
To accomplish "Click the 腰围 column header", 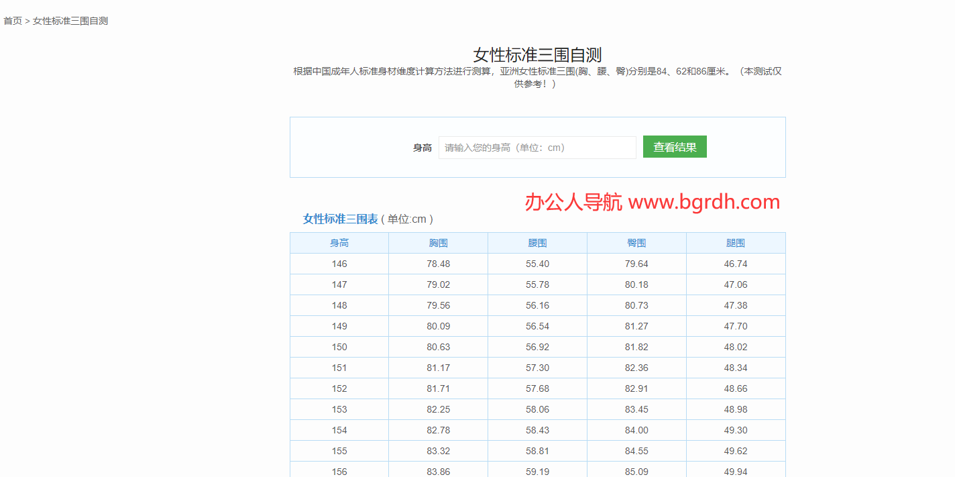I will pyautogui.click(x=537, y=242).
